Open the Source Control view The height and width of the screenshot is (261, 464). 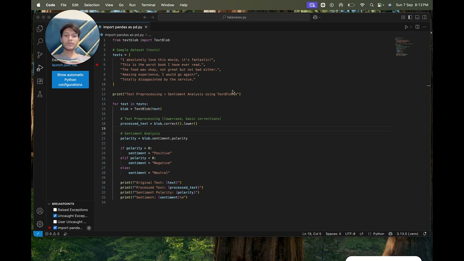(x=40, y=55)
